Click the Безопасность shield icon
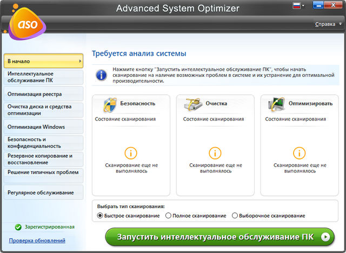Screen dimensions: 346x253 [x=110, y=104]
